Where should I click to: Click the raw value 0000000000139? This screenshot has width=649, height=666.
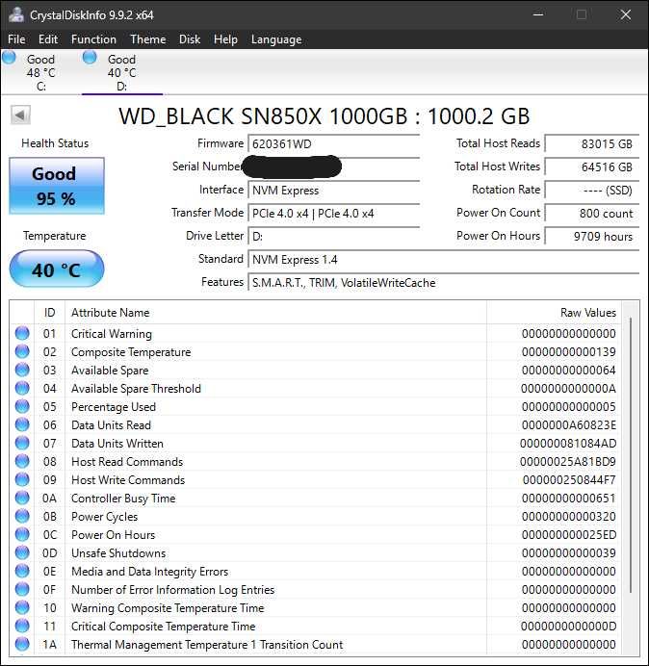[x=569, y=352]
